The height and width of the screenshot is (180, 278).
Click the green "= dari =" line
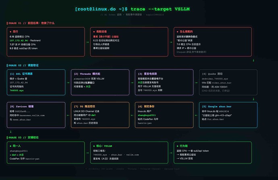coord(17,155)
